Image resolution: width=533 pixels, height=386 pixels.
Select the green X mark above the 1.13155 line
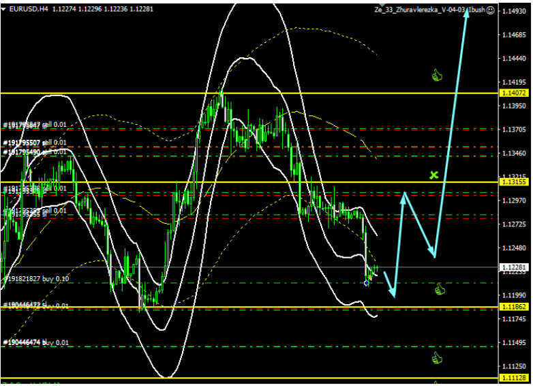pyautogui.click(x=433, y=175)
